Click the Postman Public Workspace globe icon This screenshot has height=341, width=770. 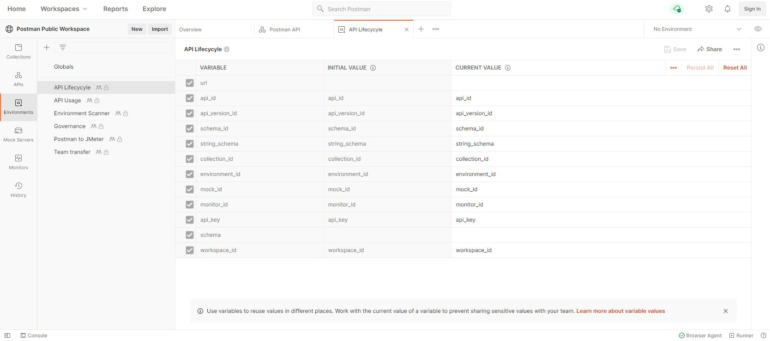pyautogui.click(x=9, y=29)
